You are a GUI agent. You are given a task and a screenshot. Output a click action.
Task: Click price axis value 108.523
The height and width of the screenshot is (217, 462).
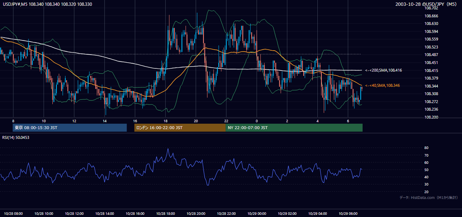tap(431, 47)
